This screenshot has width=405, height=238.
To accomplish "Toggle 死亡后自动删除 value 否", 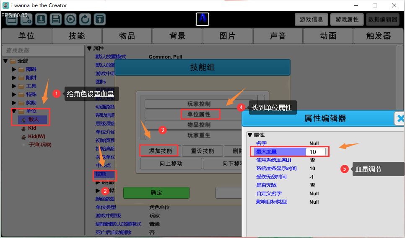I will 152,232.
